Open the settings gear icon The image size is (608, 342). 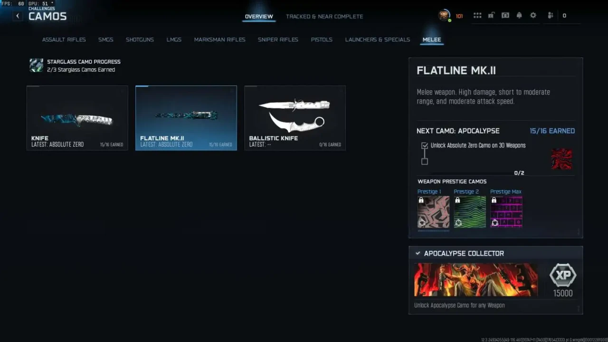[533, 15]
